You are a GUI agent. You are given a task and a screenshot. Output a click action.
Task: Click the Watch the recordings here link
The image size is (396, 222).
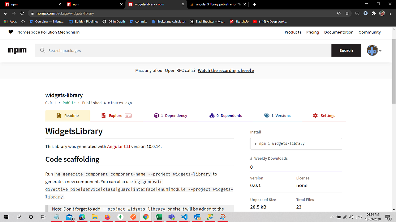[x=226, y=70]
